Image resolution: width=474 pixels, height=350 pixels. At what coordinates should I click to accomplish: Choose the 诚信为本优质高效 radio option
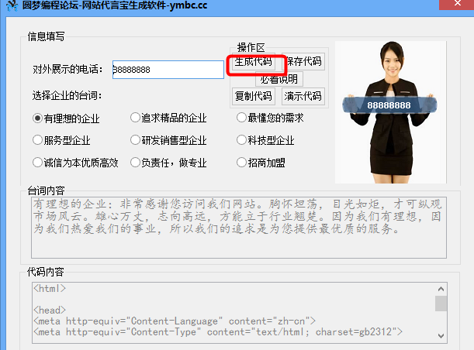coord(75,163)
